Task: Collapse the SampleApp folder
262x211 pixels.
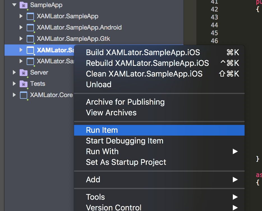Action: pyautogui.click(x=14, y=5)
